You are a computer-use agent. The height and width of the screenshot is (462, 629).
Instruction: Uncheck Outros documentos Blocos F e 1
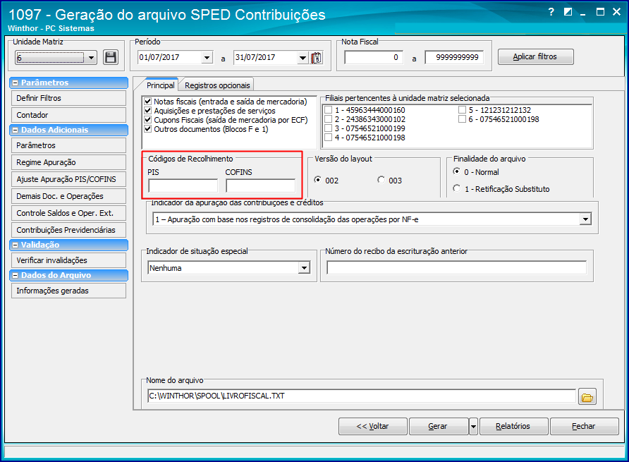point(147,129)
